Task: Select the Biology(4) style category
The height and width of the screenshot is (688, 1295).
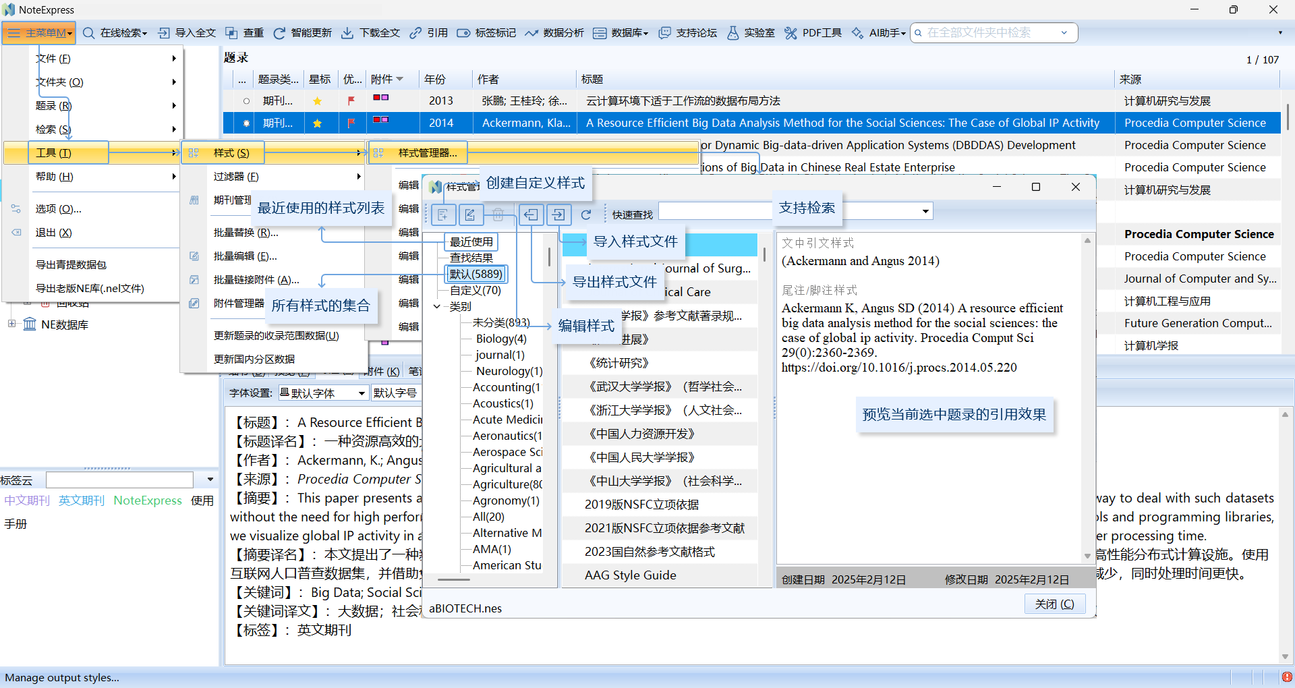Action: point(501,339)
